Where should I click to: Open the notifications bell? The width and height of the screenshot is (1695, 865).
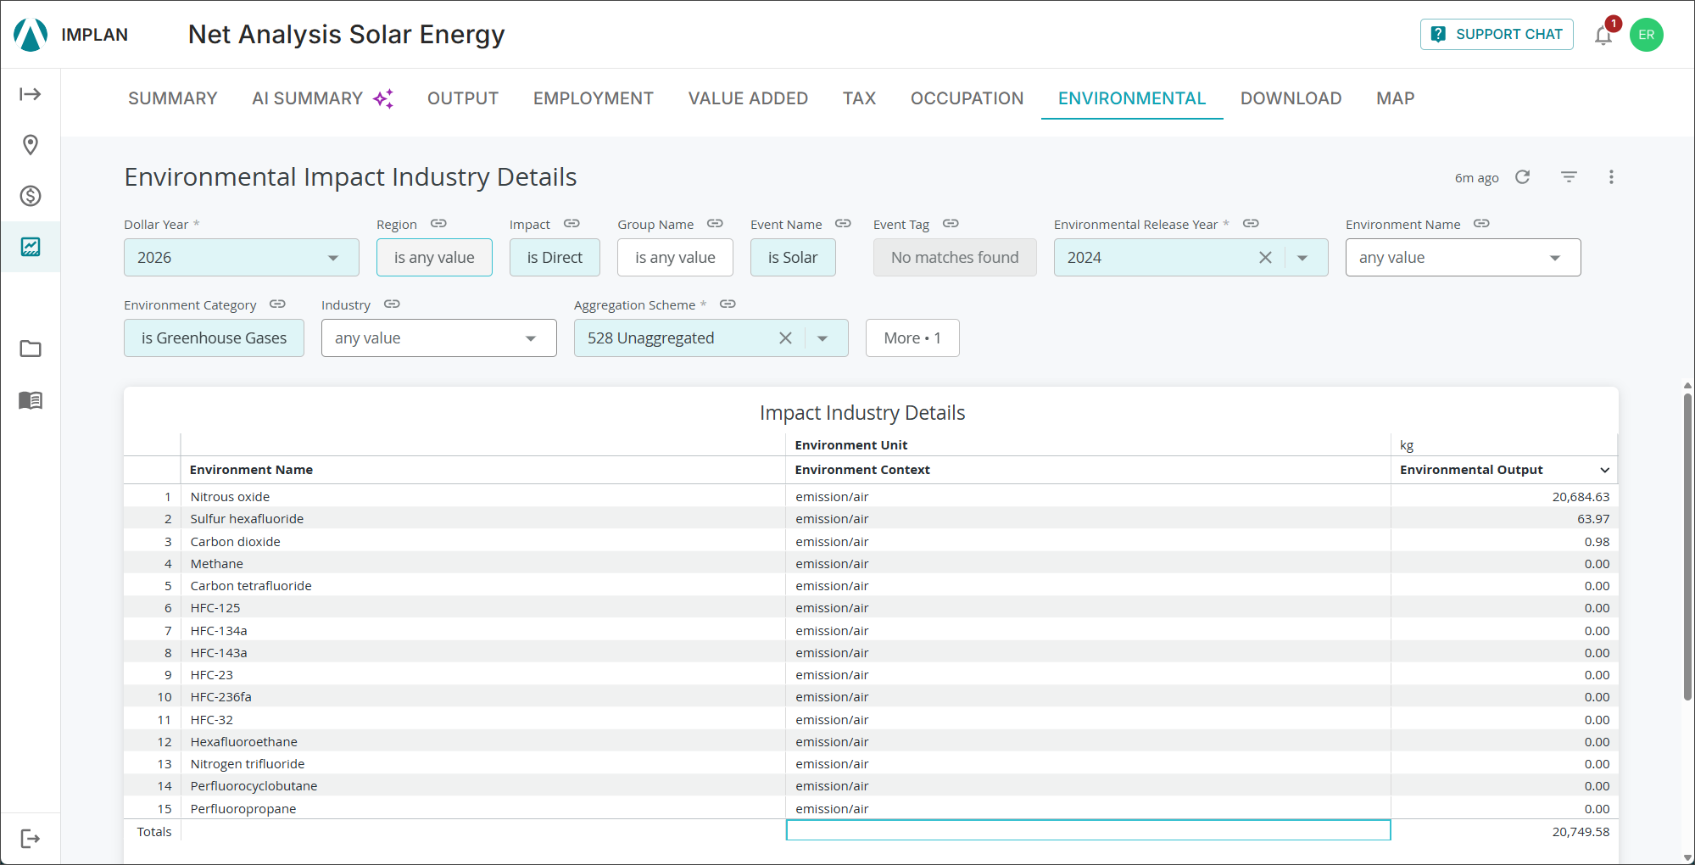coord(1603,36)
